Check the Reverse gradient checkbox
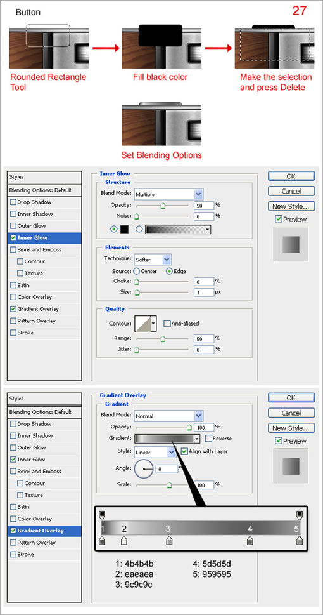 point(208,439)
